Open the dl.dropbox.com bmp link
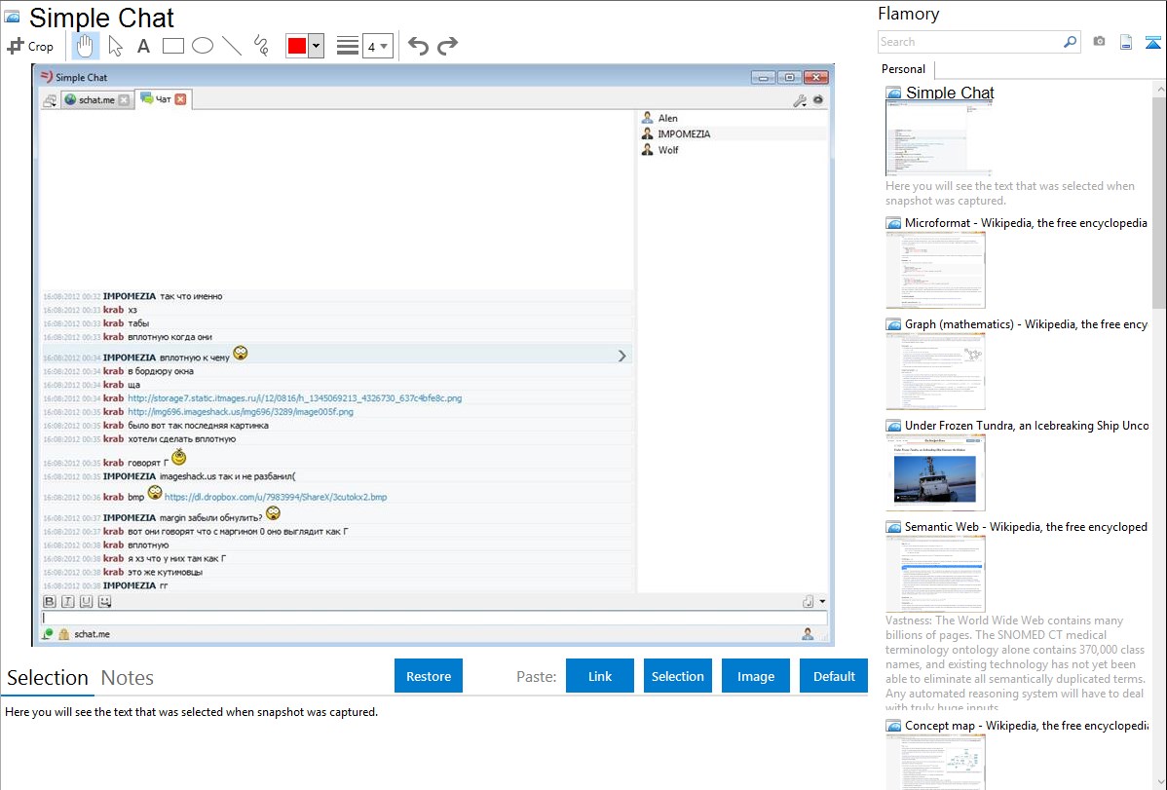The width and height of the screenshot is (1167, 790). (276, 498)
